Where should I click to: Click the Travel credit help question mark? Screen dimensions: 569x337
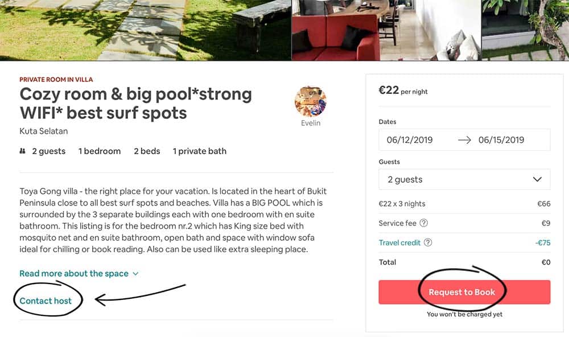click(x=428, y=243)
